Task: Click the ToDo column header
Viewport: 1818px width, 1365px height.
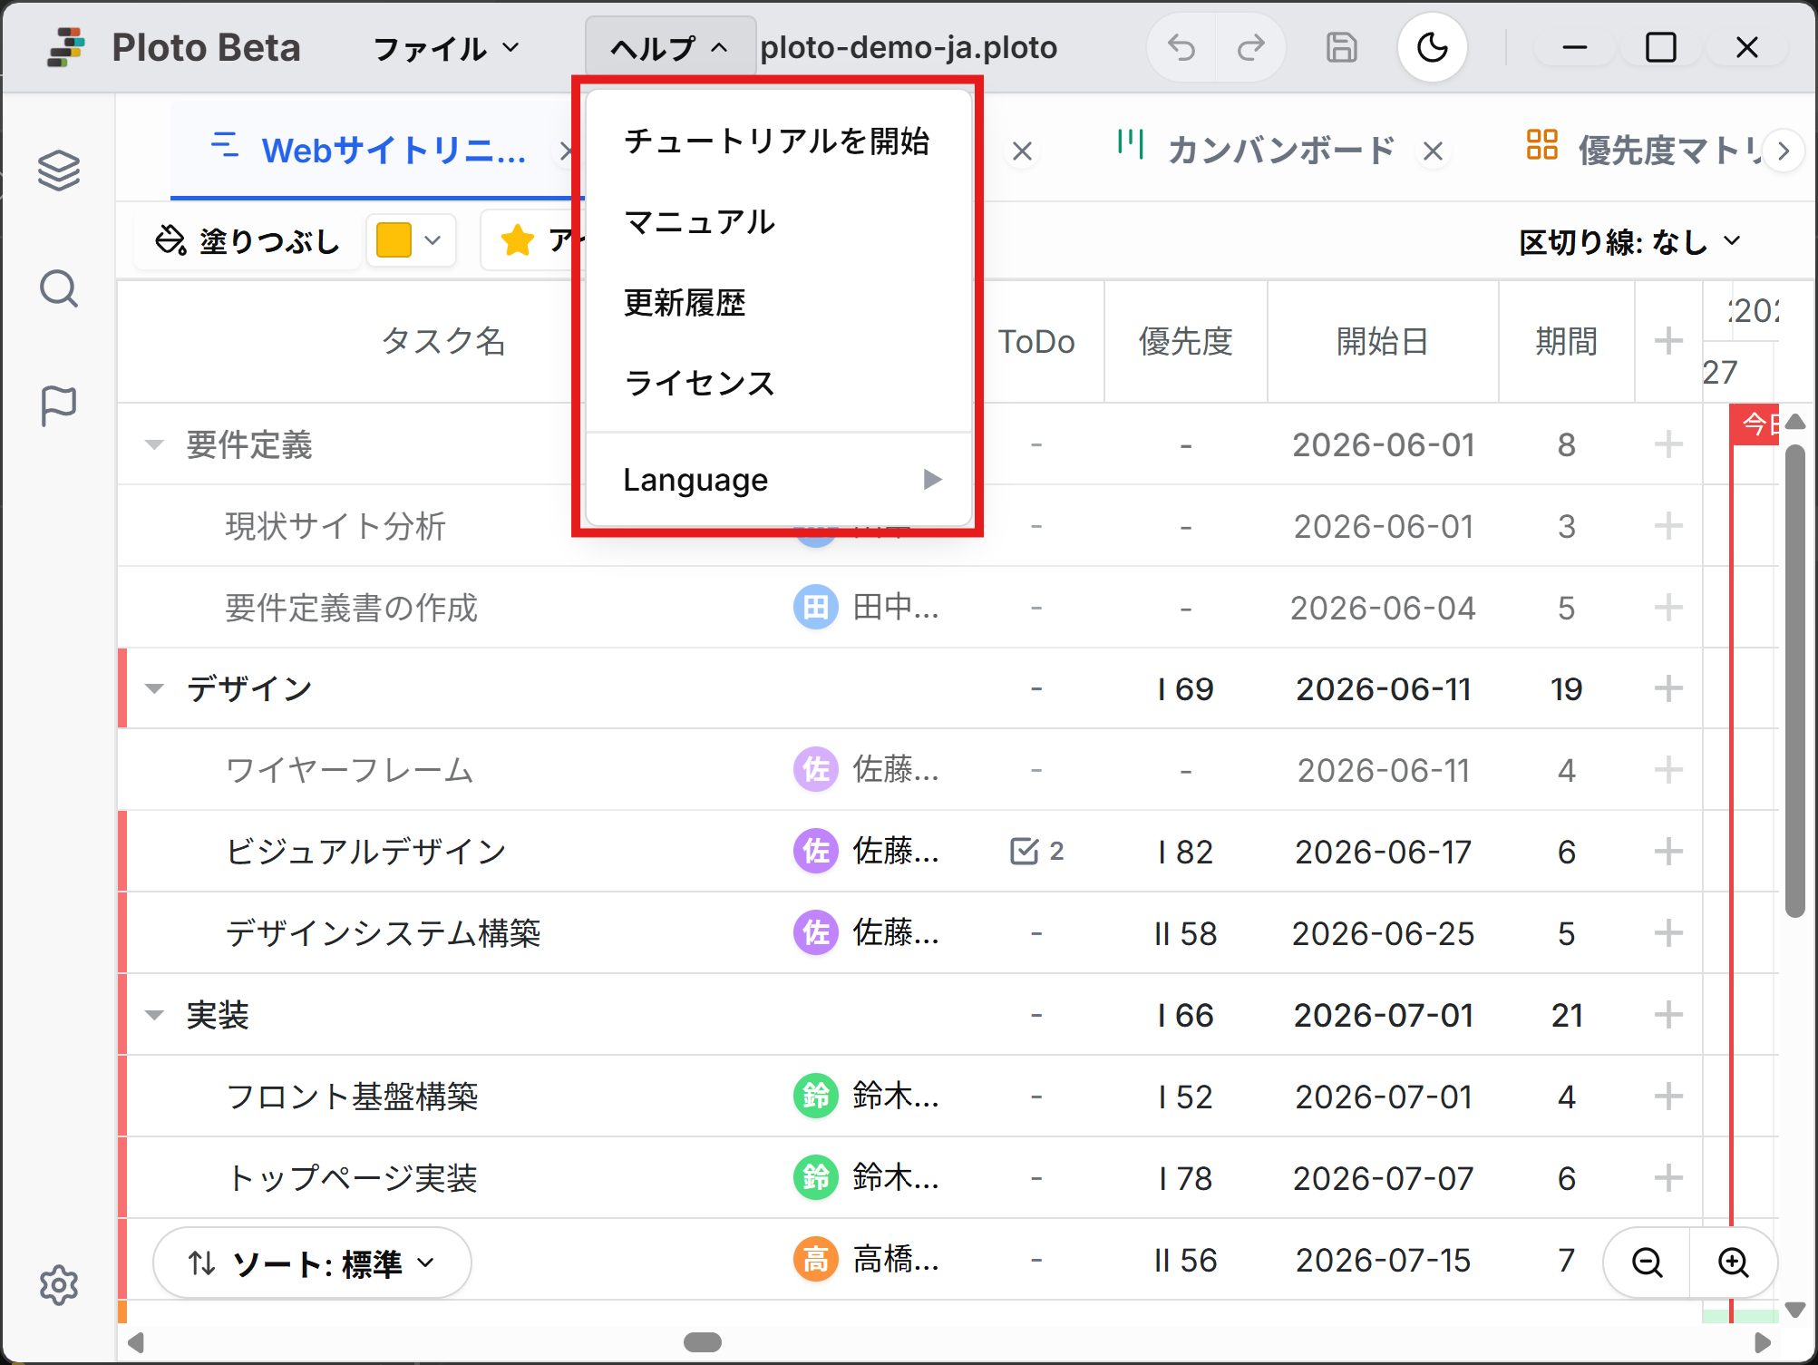Action: (1036, 341)
